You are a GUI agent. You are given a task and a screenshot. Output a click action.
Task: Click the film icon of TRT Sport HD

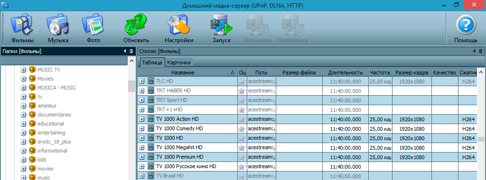pyautogui.click(x=150, y=100)
